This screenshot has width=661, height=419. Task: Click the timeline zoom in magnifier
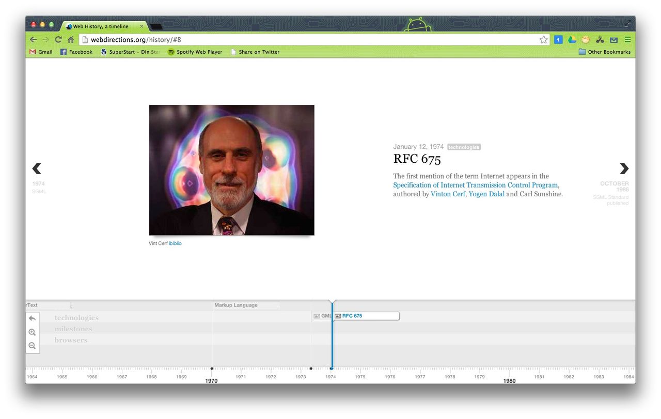32,332
